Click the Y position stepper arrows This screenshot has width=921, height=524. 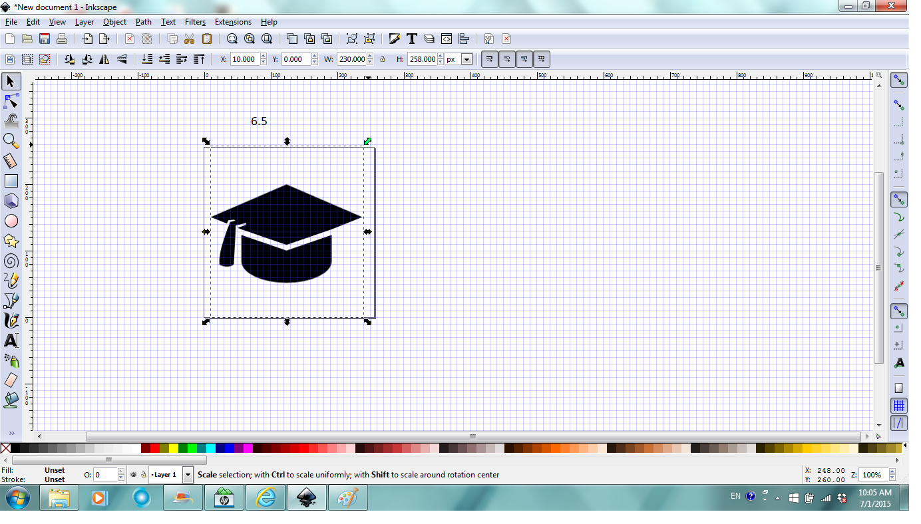click(x=314, y=59)
